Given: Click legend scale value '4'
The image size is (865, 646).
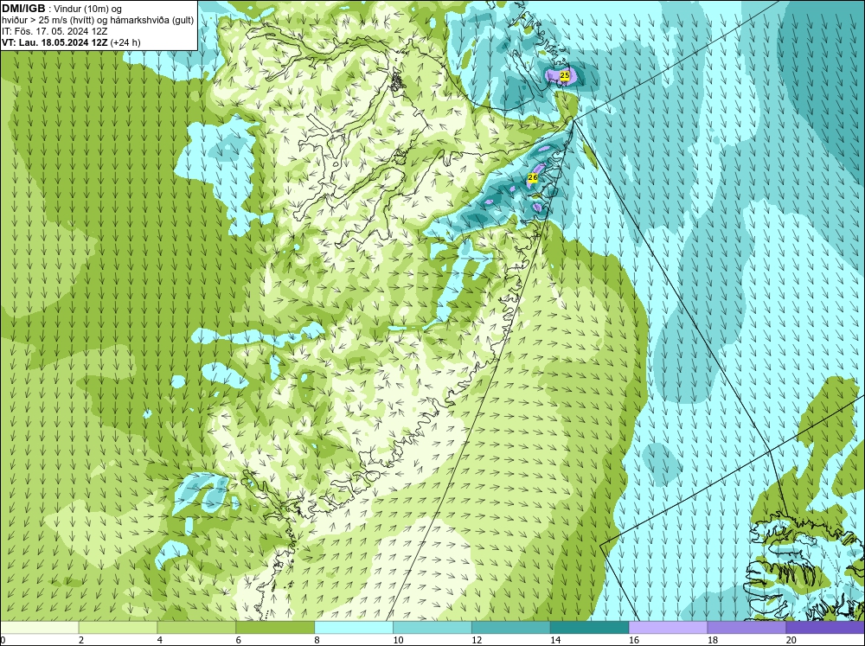Looking at the screenshot, I should 160,640.
